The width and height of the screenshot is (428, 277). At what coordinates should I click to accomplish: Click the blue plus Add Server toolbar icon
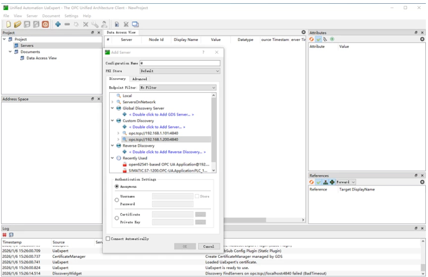pyautogui.click(x=57, y=24)
